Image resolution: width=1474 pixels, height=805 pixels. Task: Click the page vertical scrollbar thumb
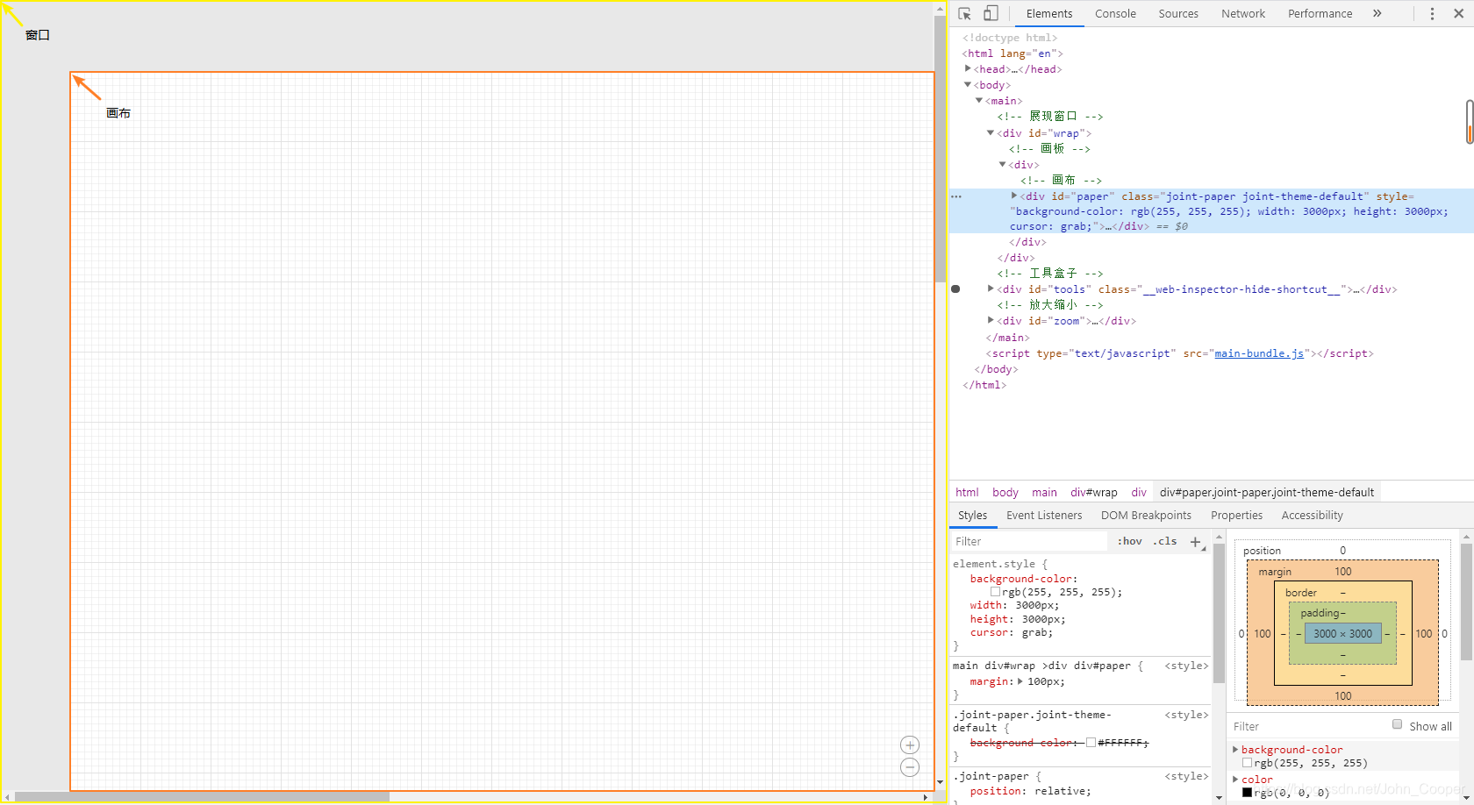[940, 149]
